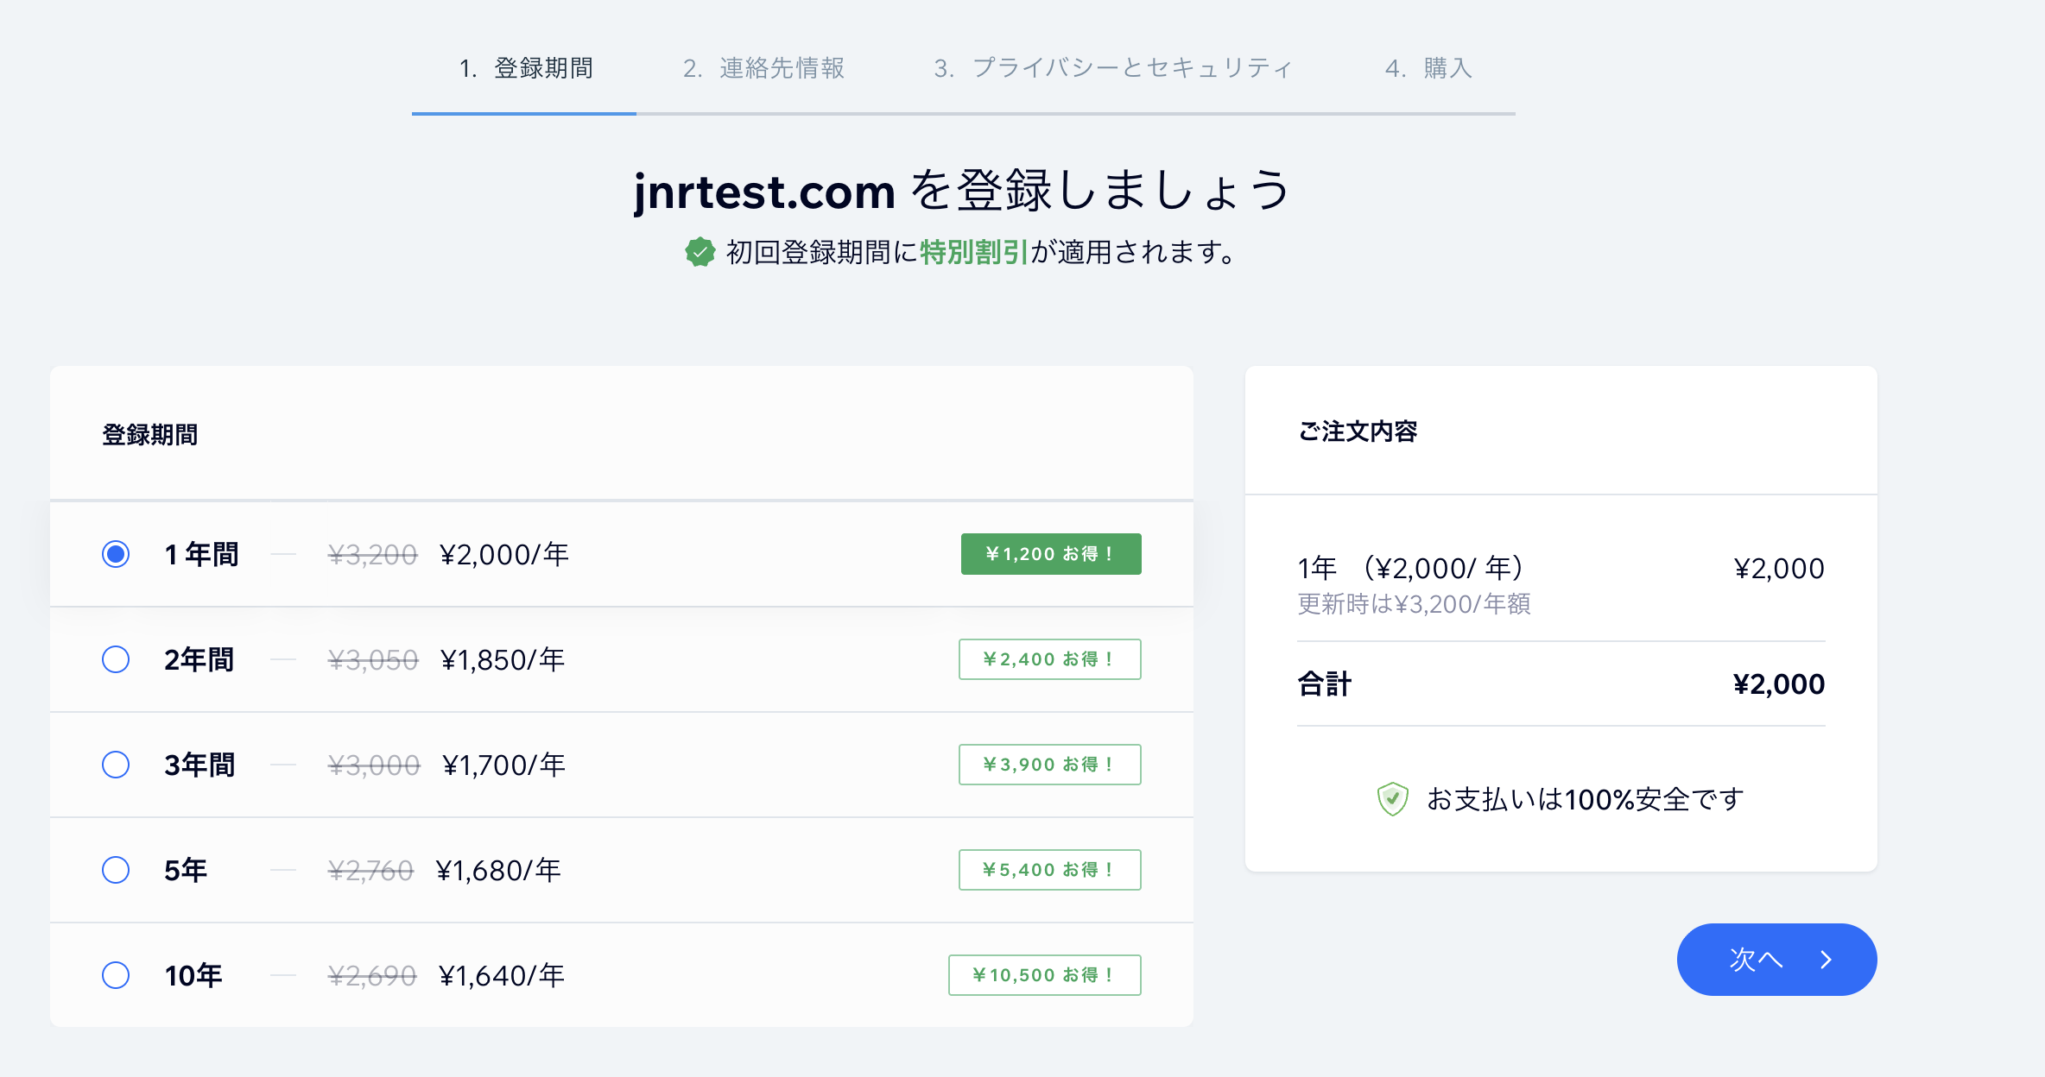
Task: Select the 2年間 registration radio button
Action: coord(116,659)
